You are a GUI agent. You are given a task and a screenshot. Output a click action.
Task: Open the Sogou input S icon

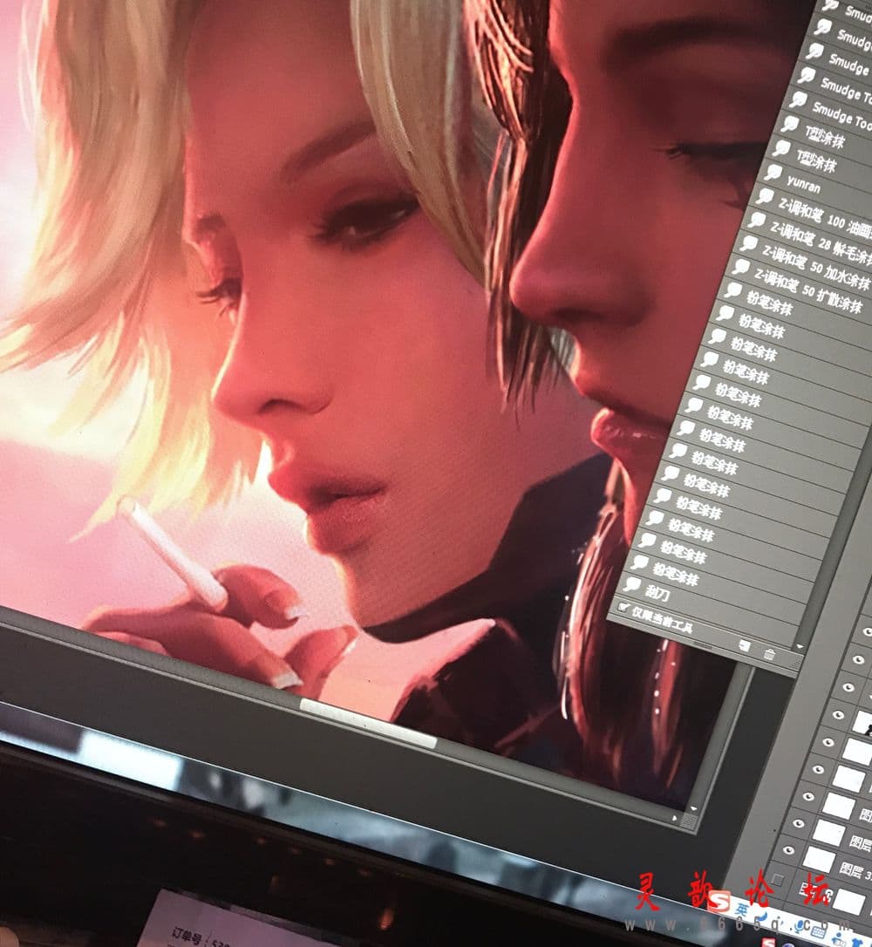pos(719,902)
